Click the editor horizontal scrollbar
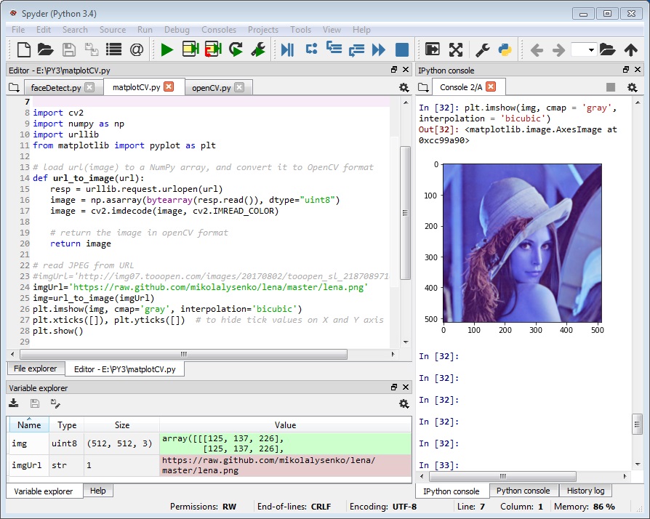The width and height of the screenshot is (650, 519). click(x=184, y=355)
